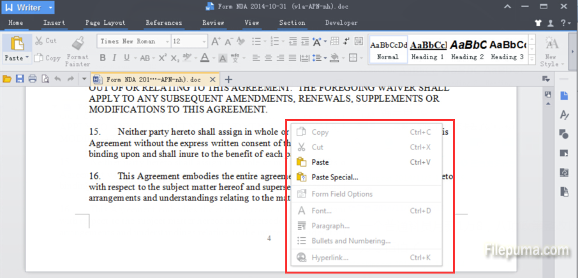The image size is (578, 278).
Task: Open a new document tab with plus
Action: point(229,80)
